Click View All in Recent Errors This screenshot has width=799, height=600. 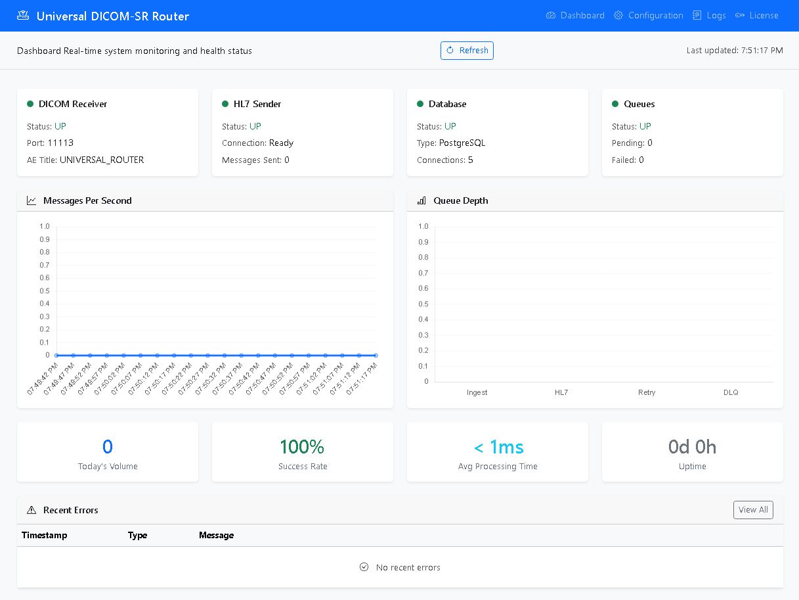point(753,510)
